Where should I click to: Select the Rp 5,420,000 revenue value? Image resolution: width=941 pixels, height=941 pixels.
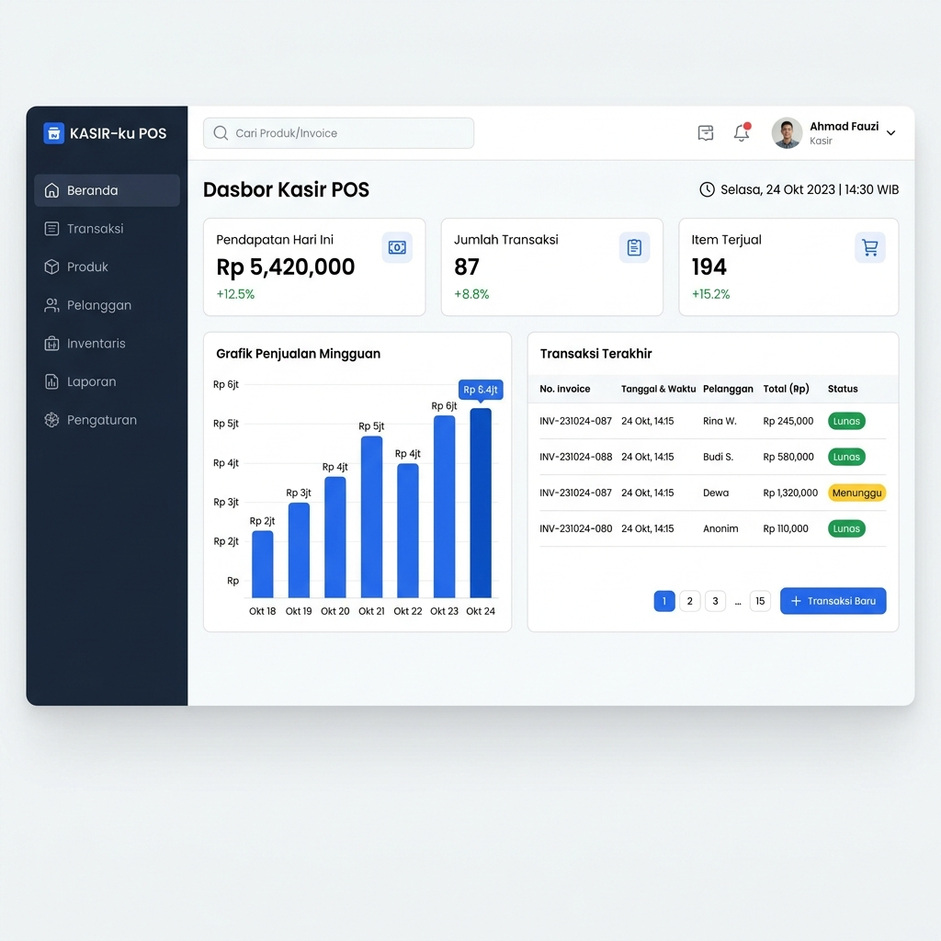[x=286, y=267]
